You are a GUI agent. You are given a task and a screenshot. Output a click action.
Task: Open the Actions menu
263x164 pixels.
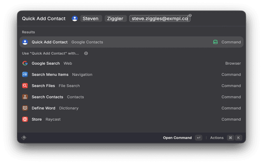(217, 138)
